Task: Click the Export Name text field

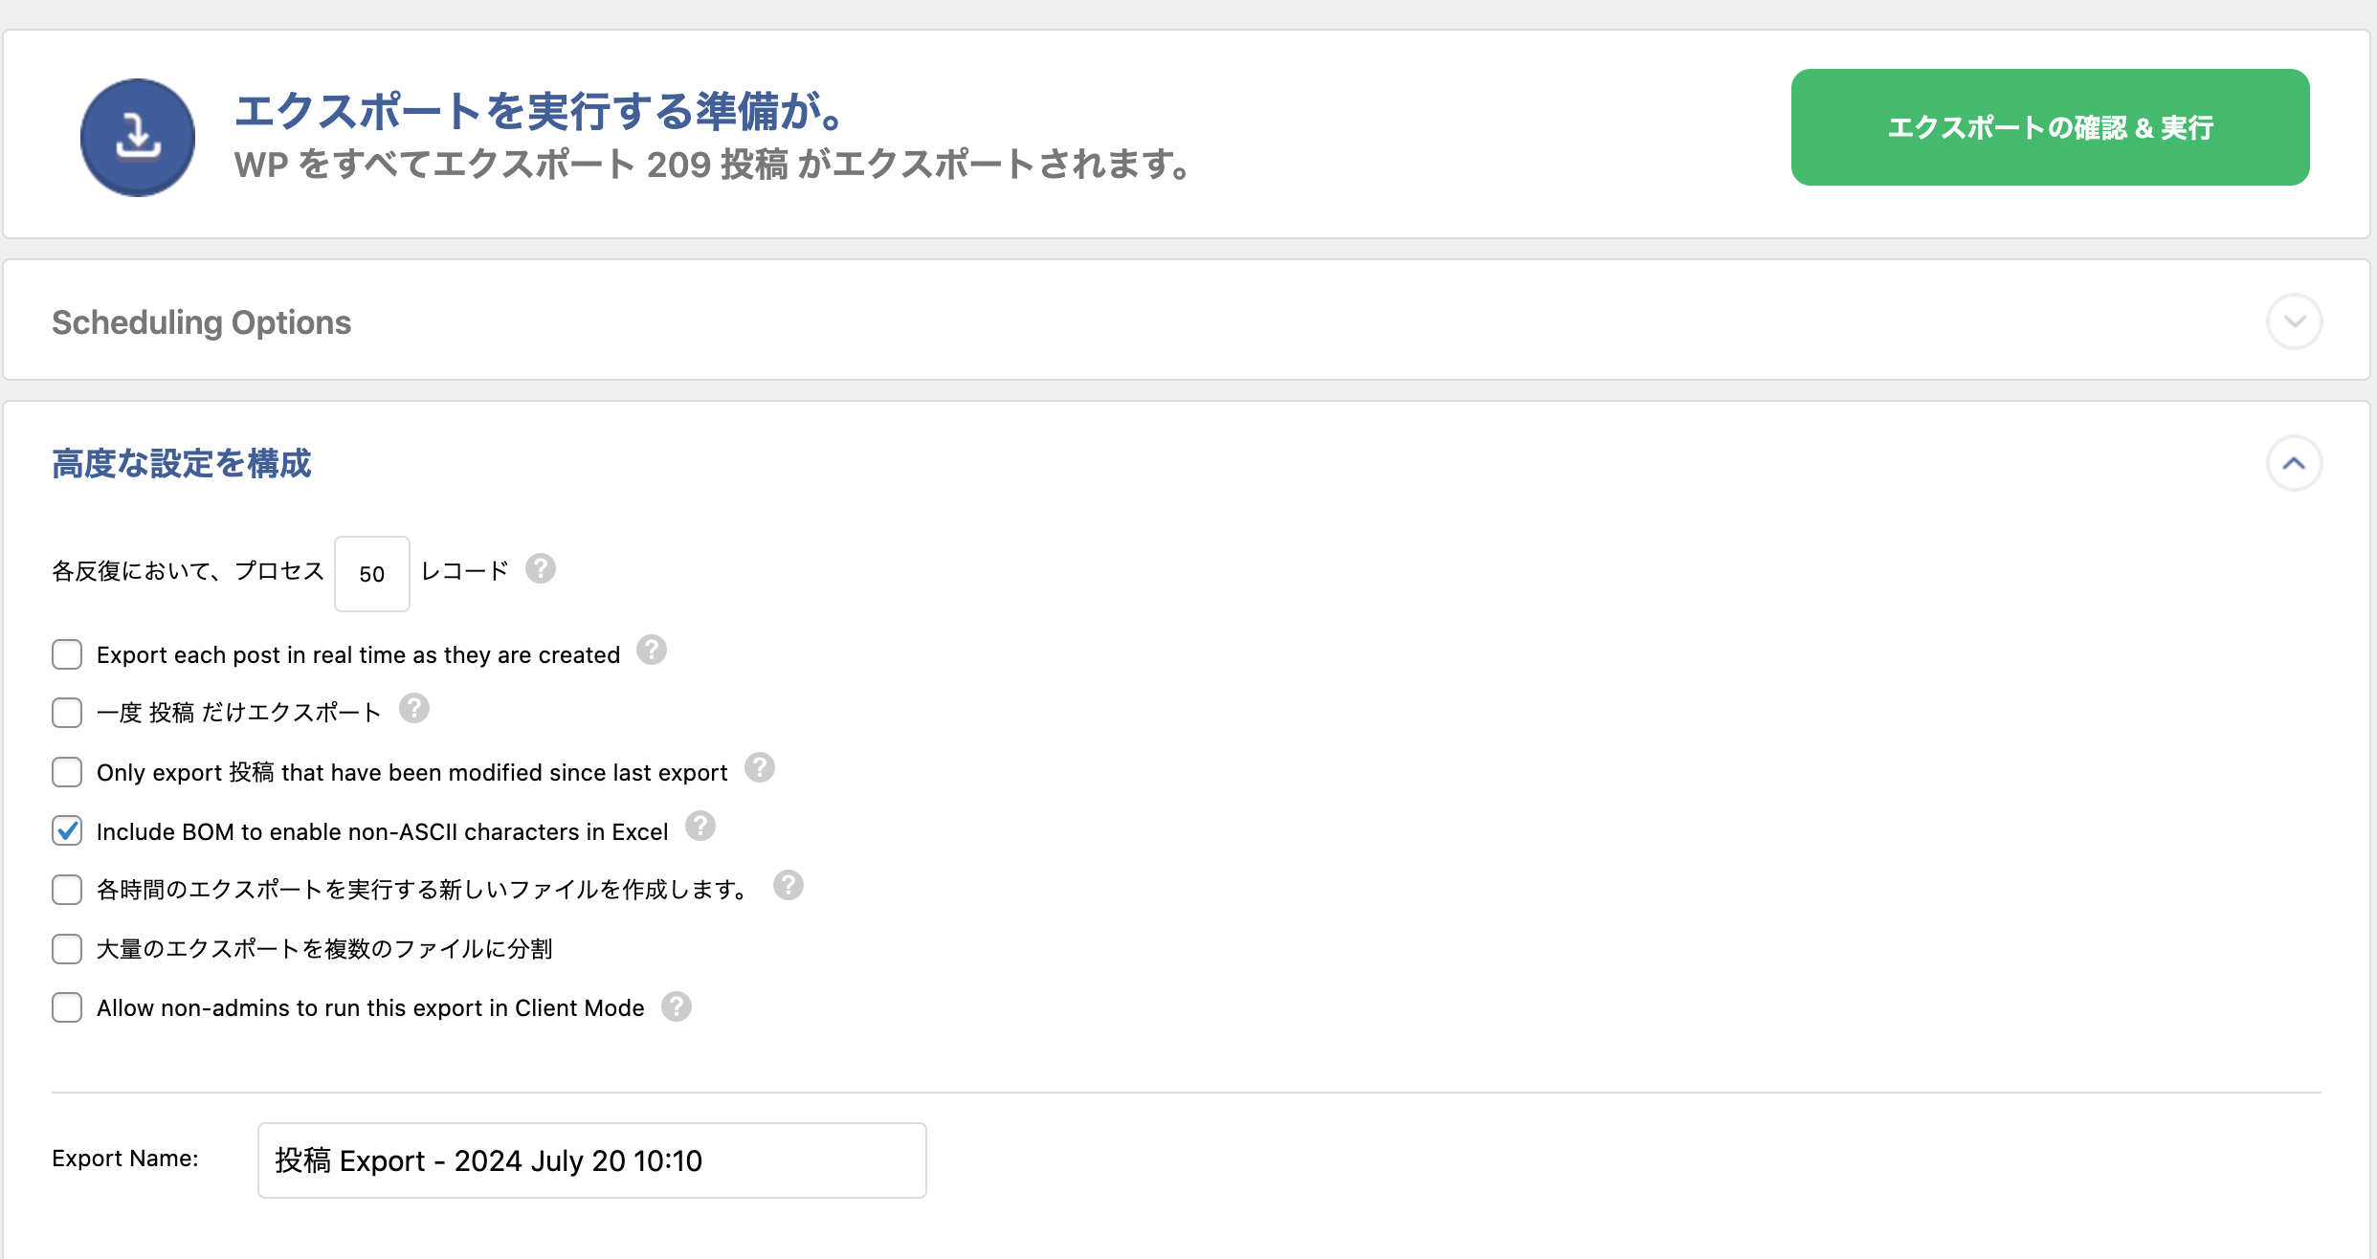Action: pyautogui.click(x=591, y=1160)
